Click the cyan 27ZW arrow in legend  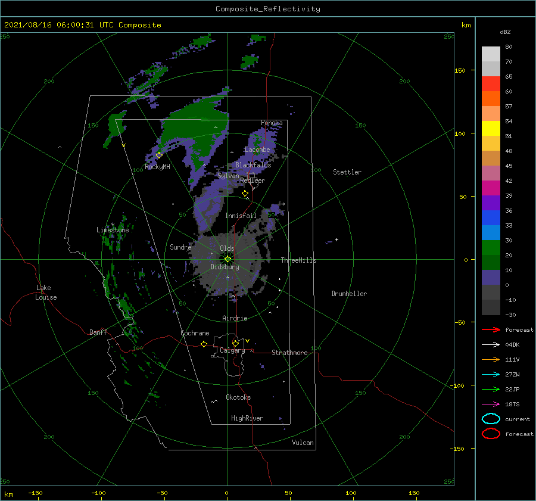coord(491,375)
